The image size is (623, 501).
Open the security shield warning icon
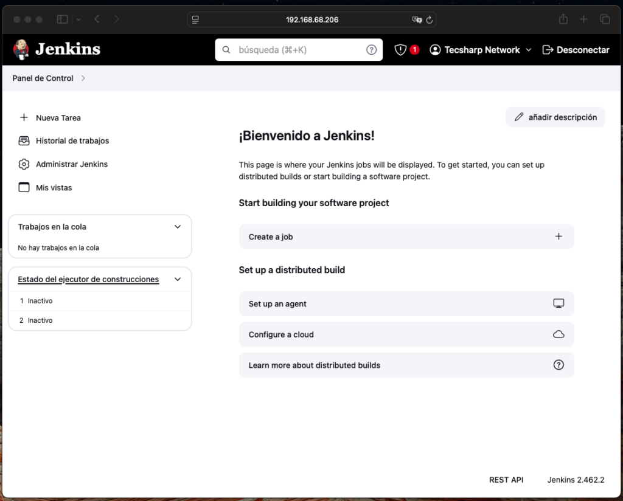pos(400,50)
